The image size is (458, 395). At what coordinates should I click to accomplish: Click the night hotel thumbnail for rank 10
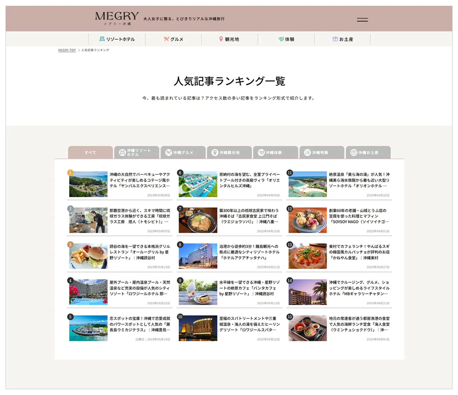click(198, 328)
